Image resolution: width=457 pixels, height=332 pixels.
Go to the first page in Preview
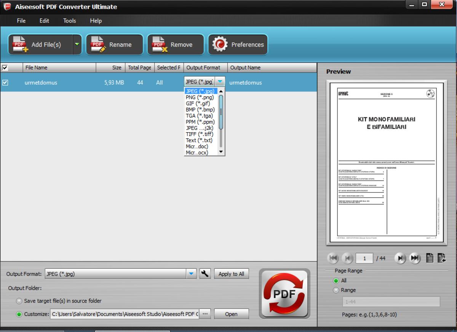[x=333, y=258]
